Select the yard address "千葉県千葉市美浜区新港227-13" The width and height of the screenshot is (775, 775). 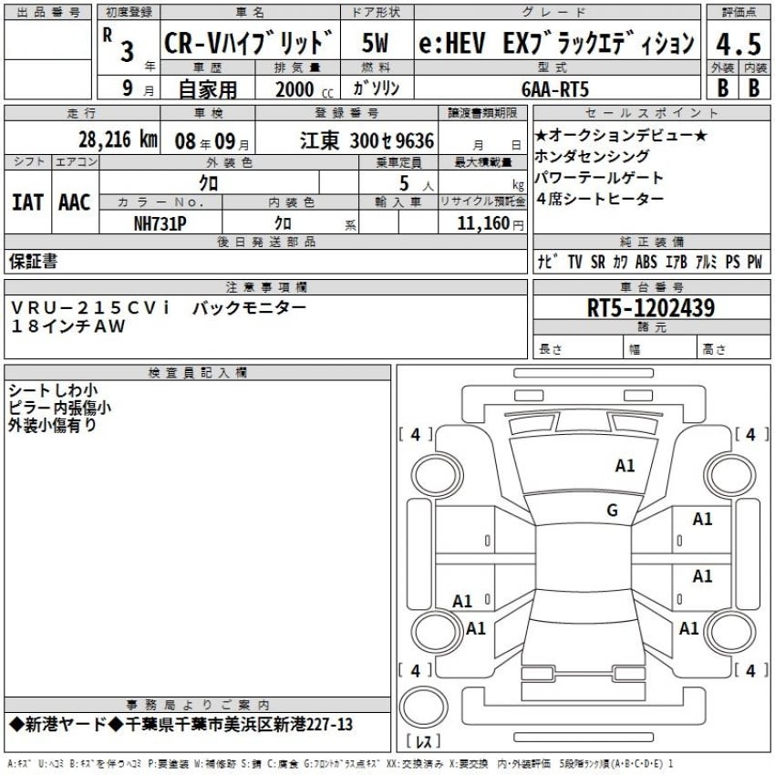click(x=239, y=725)
